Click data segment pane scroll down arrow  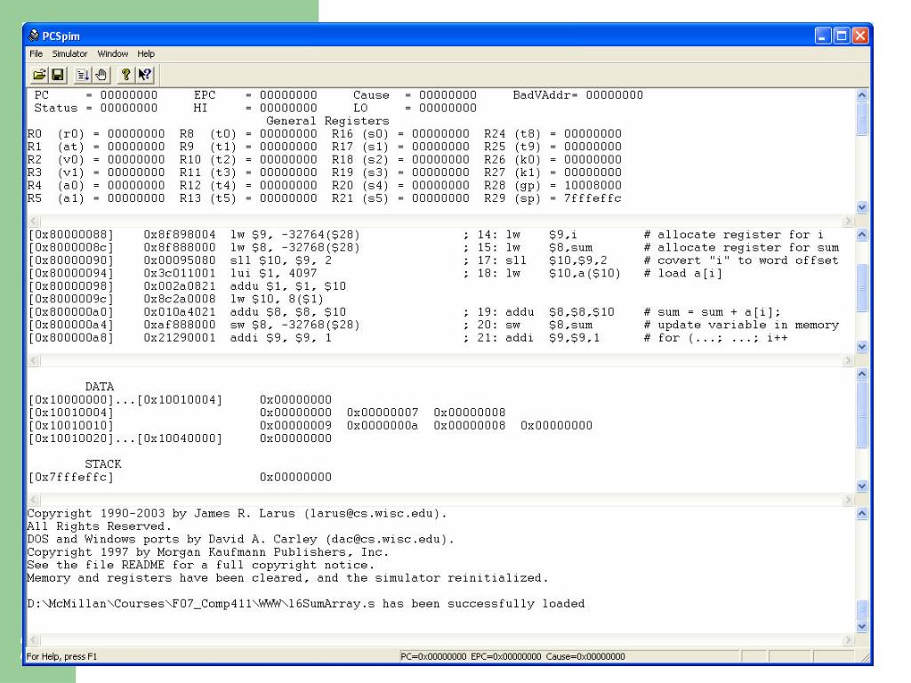click(862, 486)
